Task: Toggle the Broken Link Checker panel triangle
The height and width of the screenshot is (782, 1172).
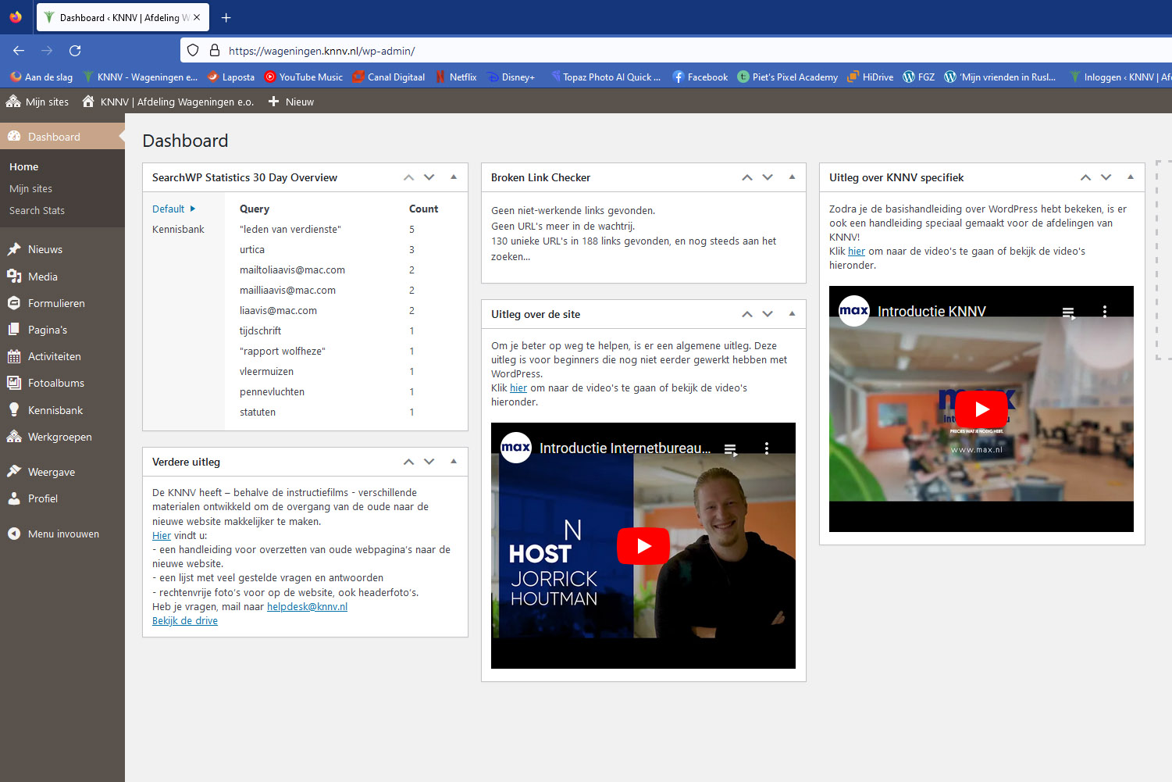Action: [x=792, y=177]
